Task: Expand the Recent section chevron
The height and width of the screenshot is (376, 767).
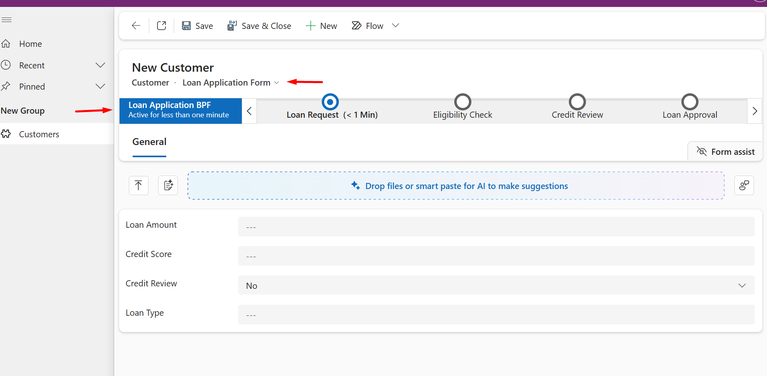Action: [x=100, y=65]
